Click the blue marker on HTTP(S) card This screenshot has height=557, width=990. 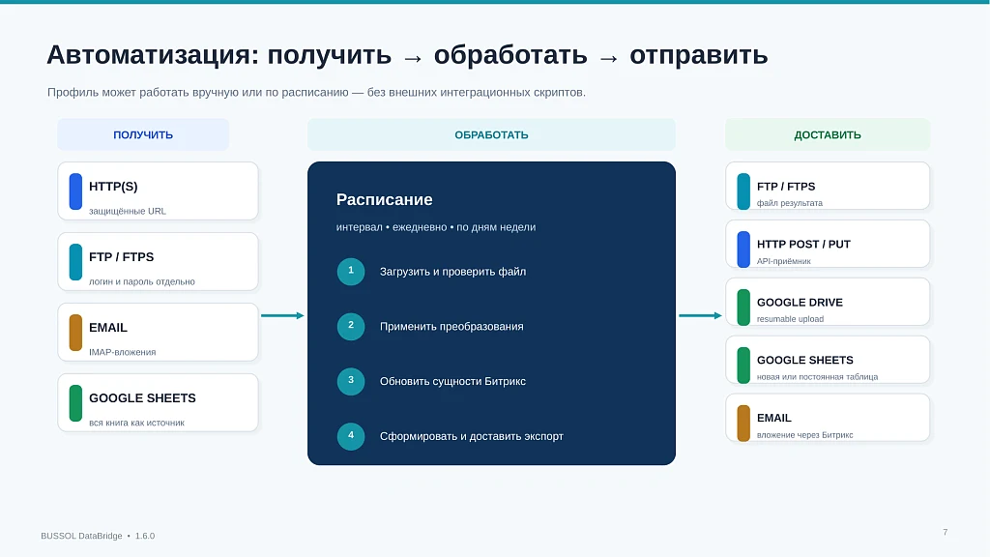point(75,191)
